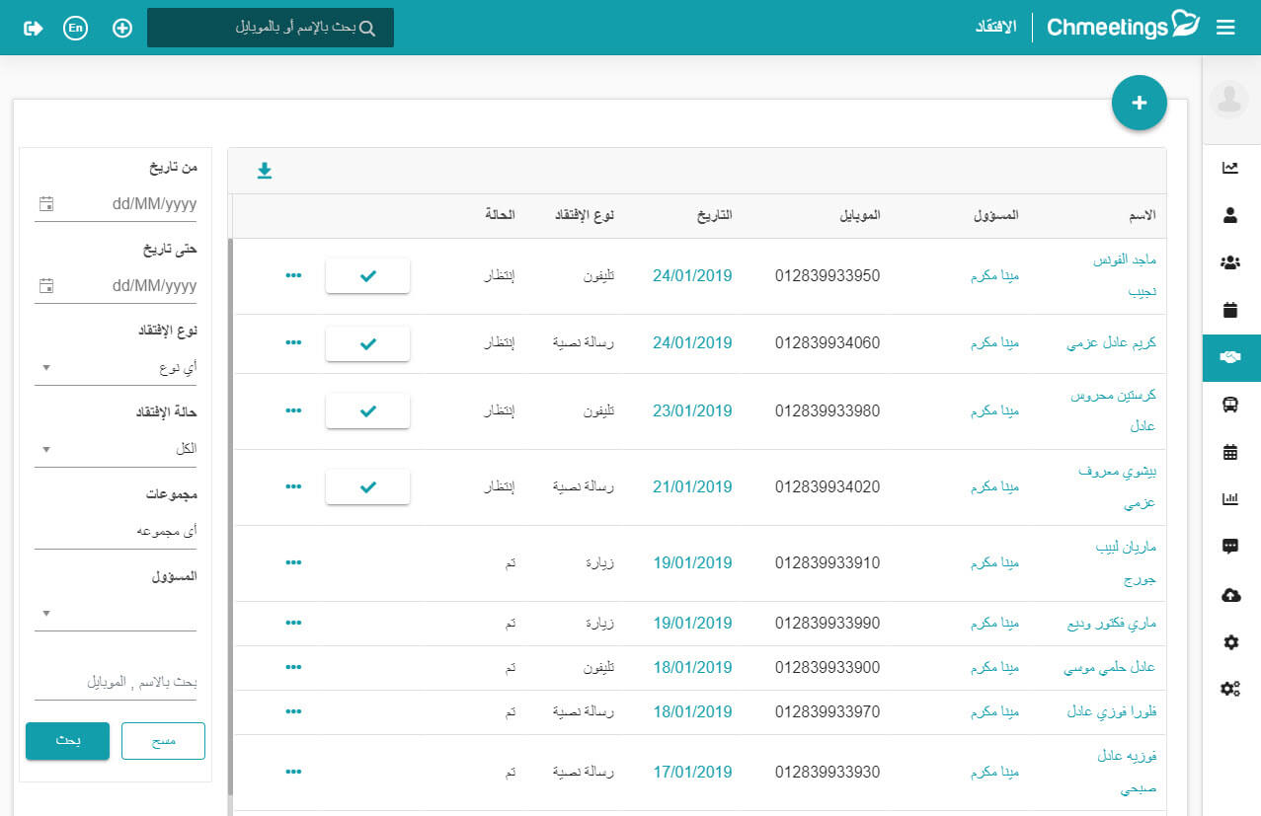Image resolution: width=1261 pixels, height=816 pixels.
Task: Open the bus sidebar icon
Action: coord(1230,405)
